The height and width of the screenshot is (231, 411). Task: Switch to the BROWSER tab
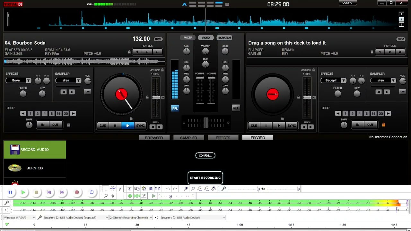154,138
